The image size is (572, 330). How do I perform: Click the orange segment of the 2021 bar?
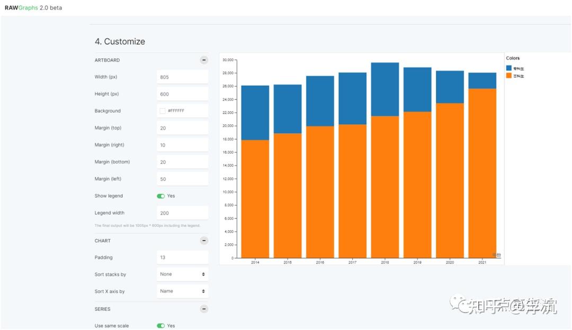coord(482,173)
